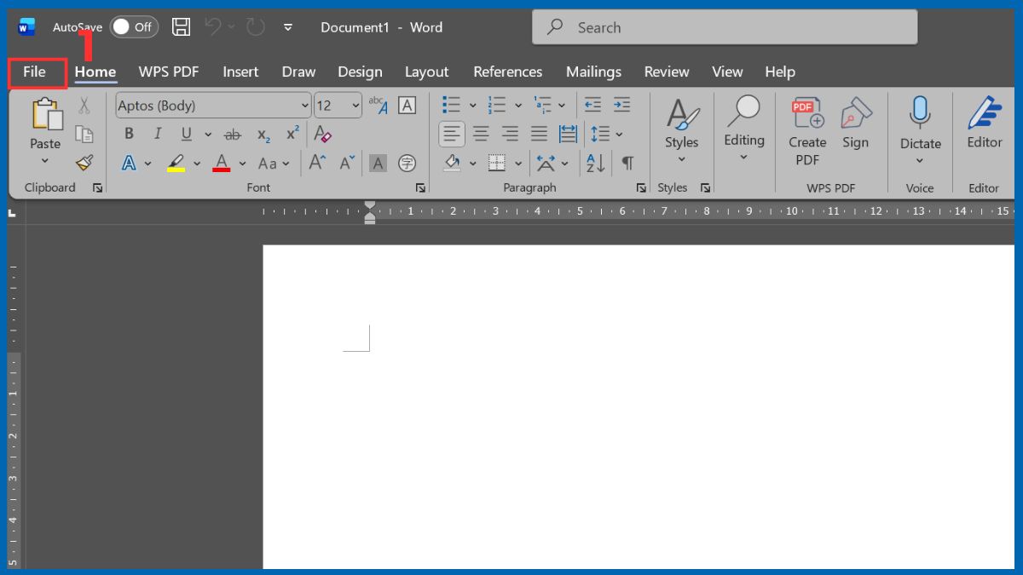Toggle the AutoSave switch
This screenshot has width=1023, height=575.
pyautogui.click(x=133, y=27)
